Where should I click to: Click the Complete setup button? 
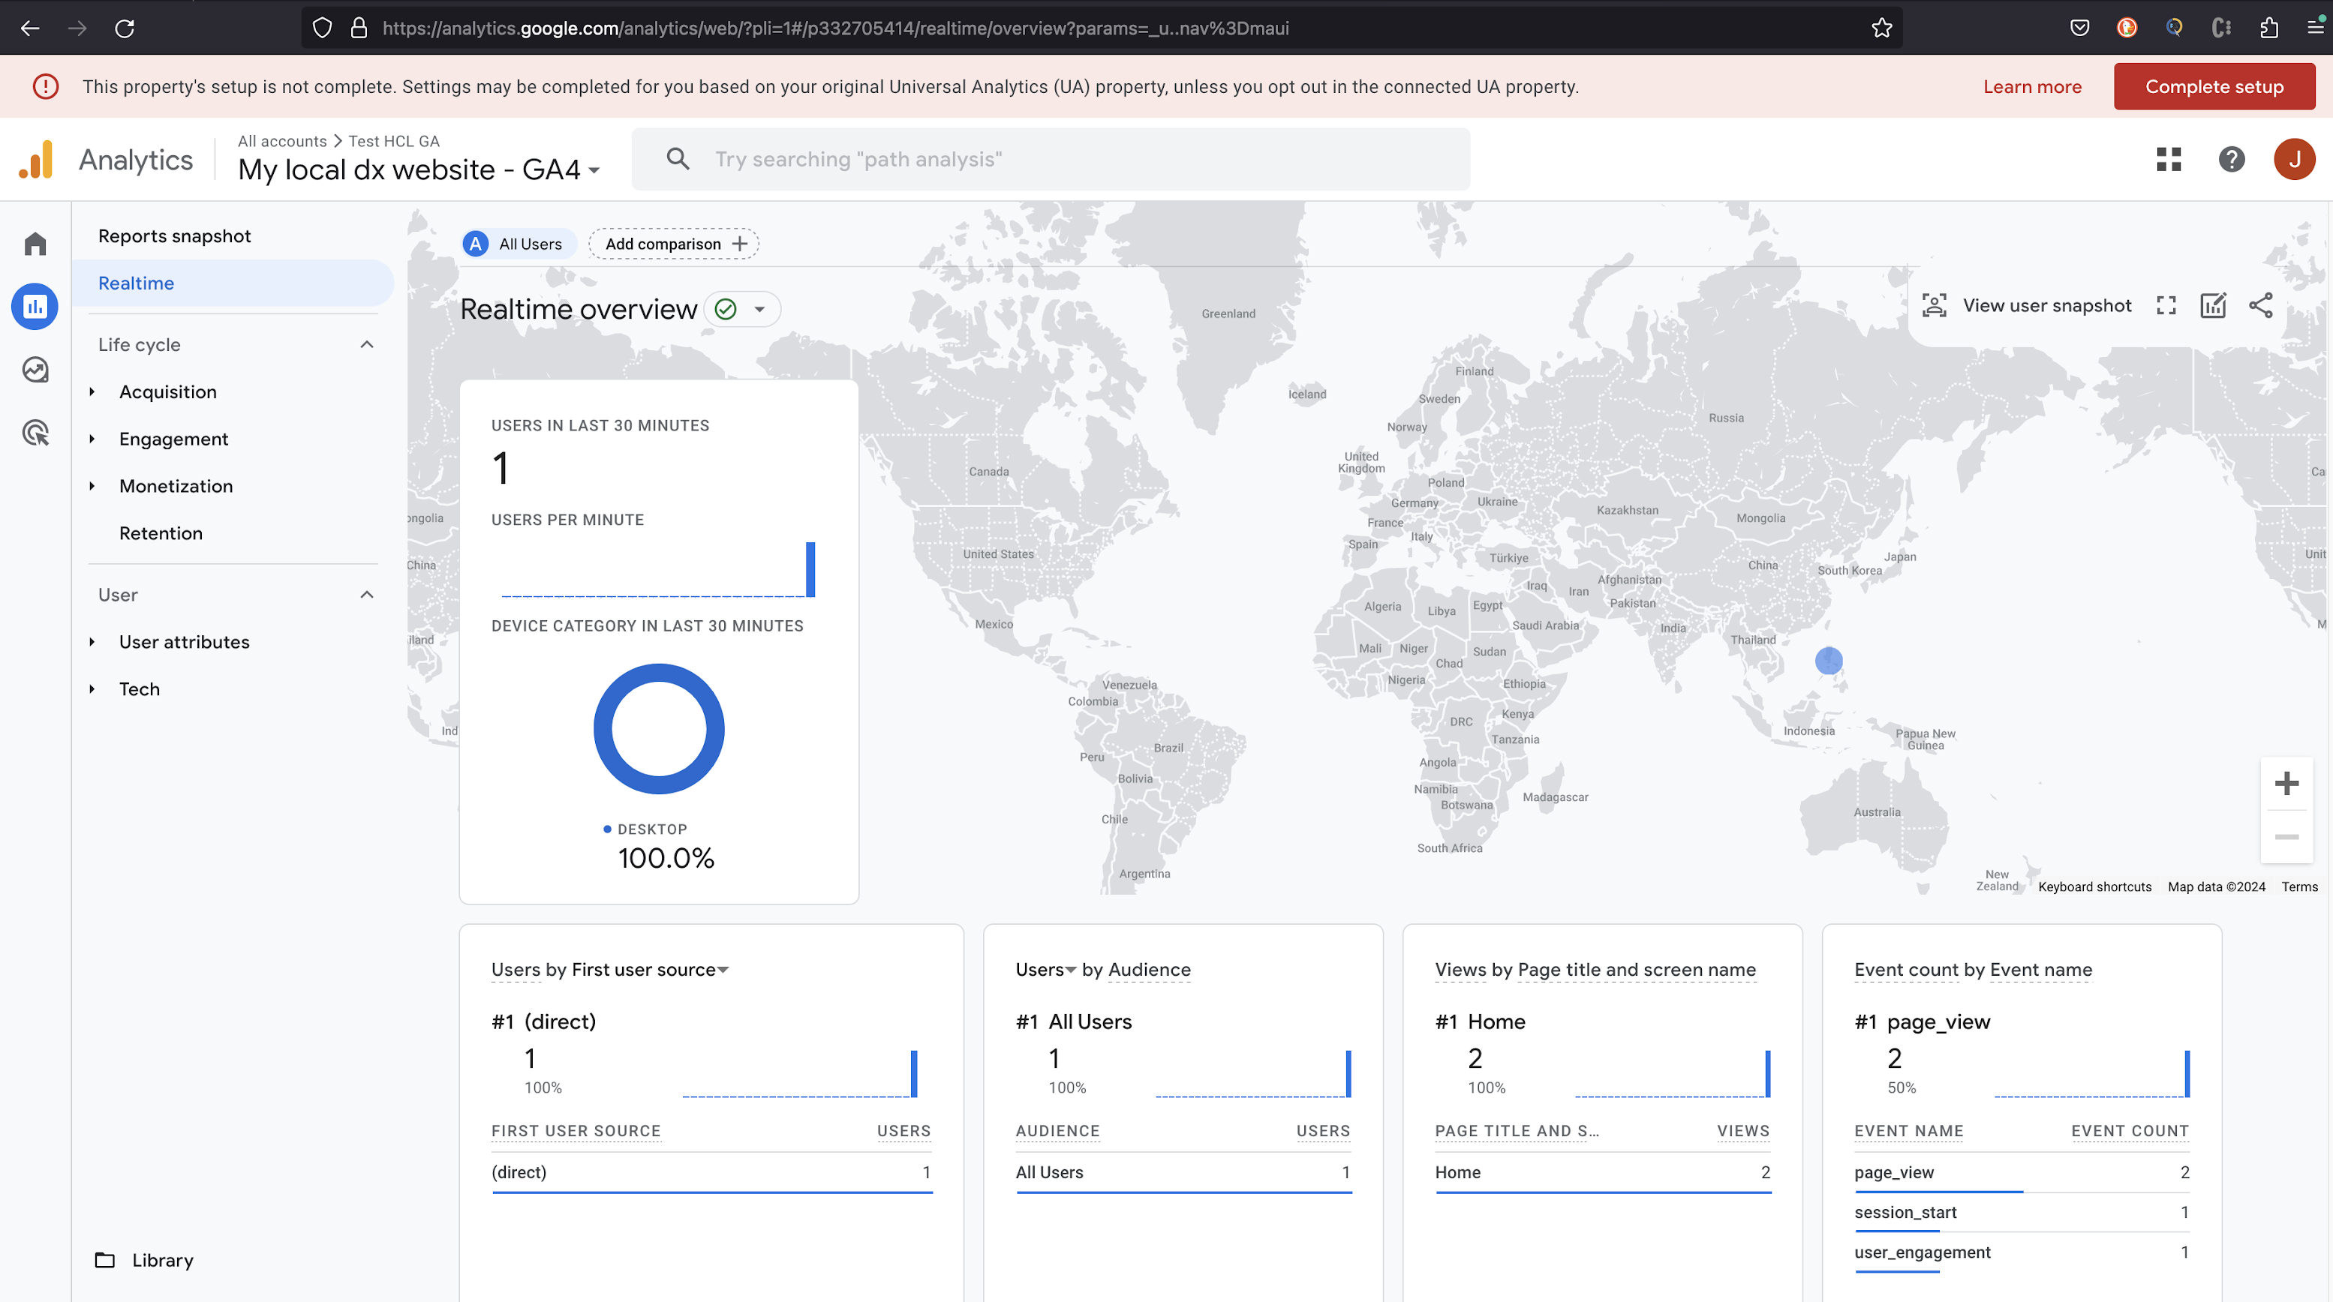coord(2214,87)
